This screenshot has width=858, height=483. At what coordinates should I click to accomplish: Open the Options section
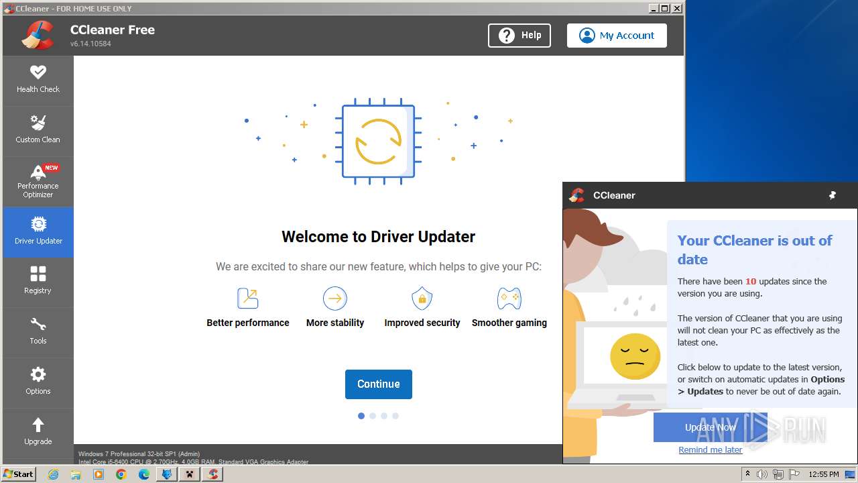38,382
